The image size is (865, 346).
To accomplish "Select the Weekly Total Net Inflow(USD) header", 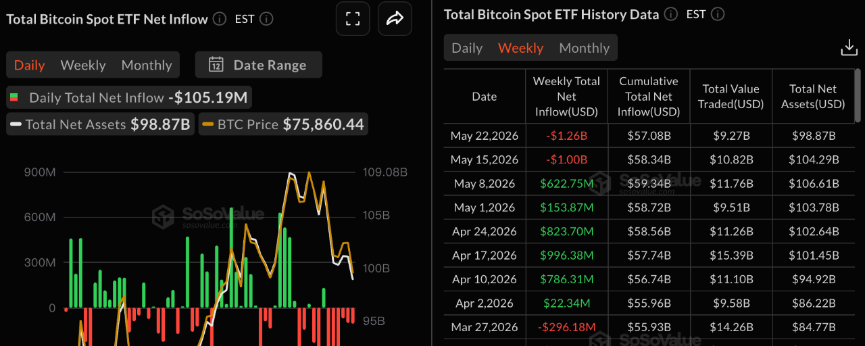I will 566,97.
